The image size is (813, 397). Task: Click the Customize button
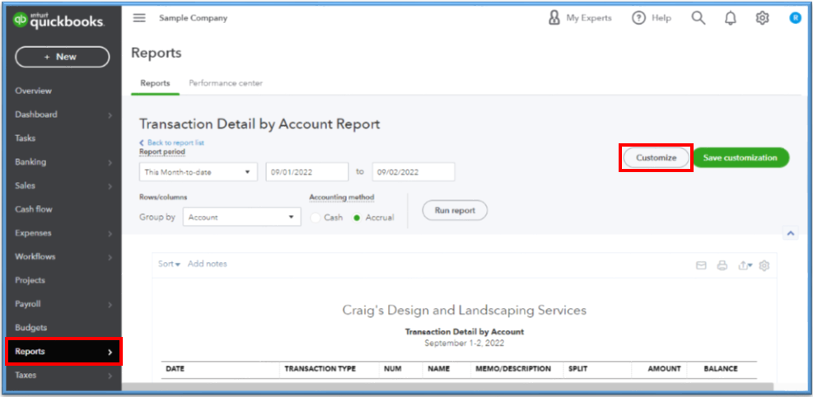pos(656,158)
